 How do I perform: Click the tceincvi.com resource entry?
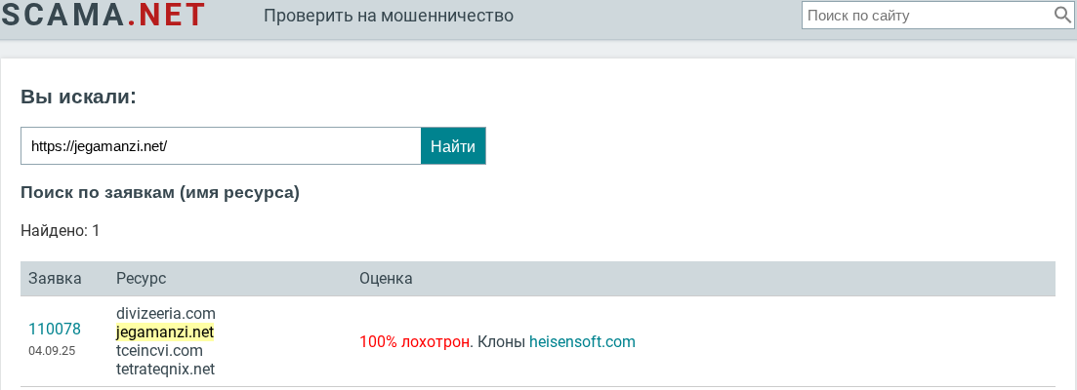point(160,351)
